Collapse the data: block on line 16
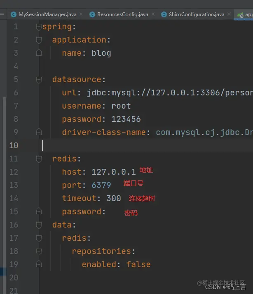The height and width of the screenshot is (294, 253). 39,225
